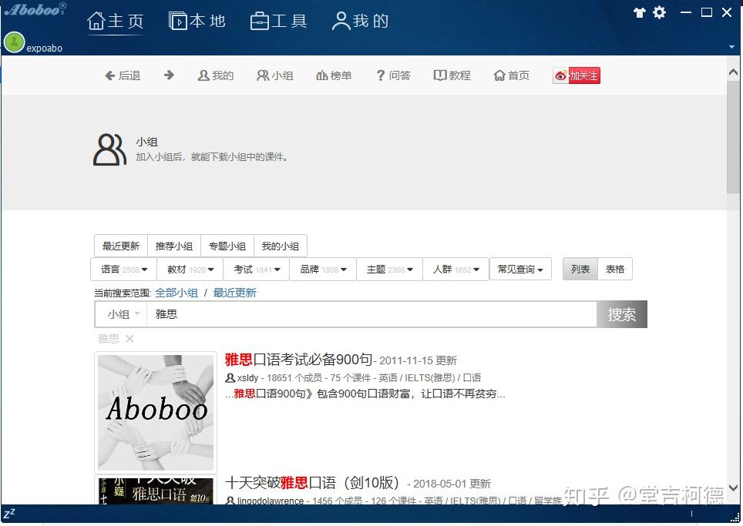The image size is (743, 526).
Task: Remove the 雅思 filter tag
Action: click(x=129, y=338)
